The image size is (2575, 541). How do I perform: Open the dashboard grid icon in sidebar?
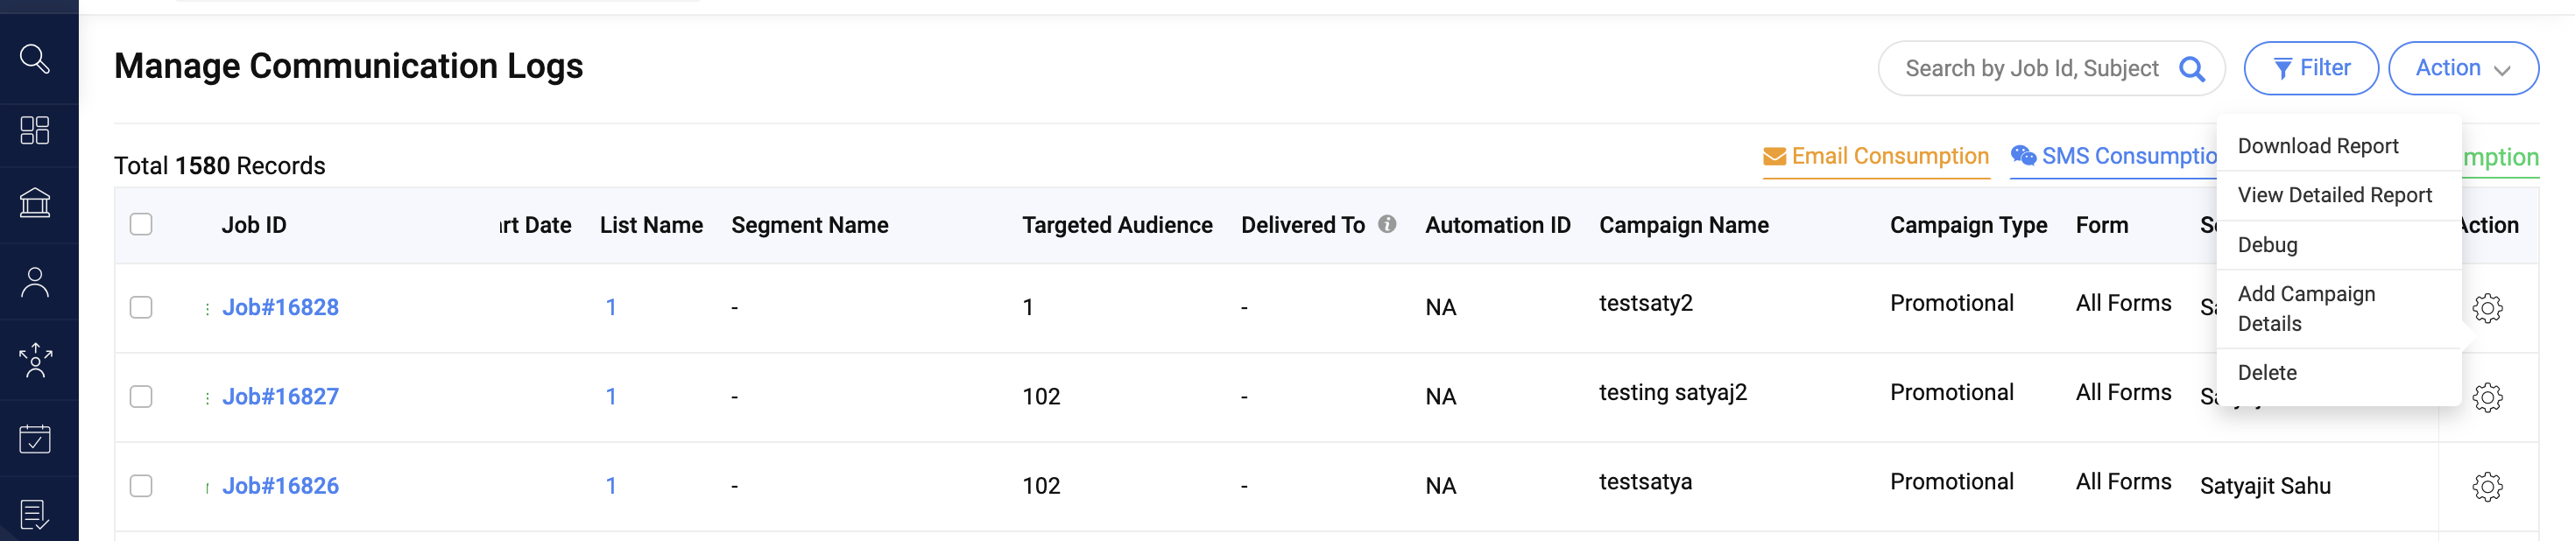tap(35, 130)
